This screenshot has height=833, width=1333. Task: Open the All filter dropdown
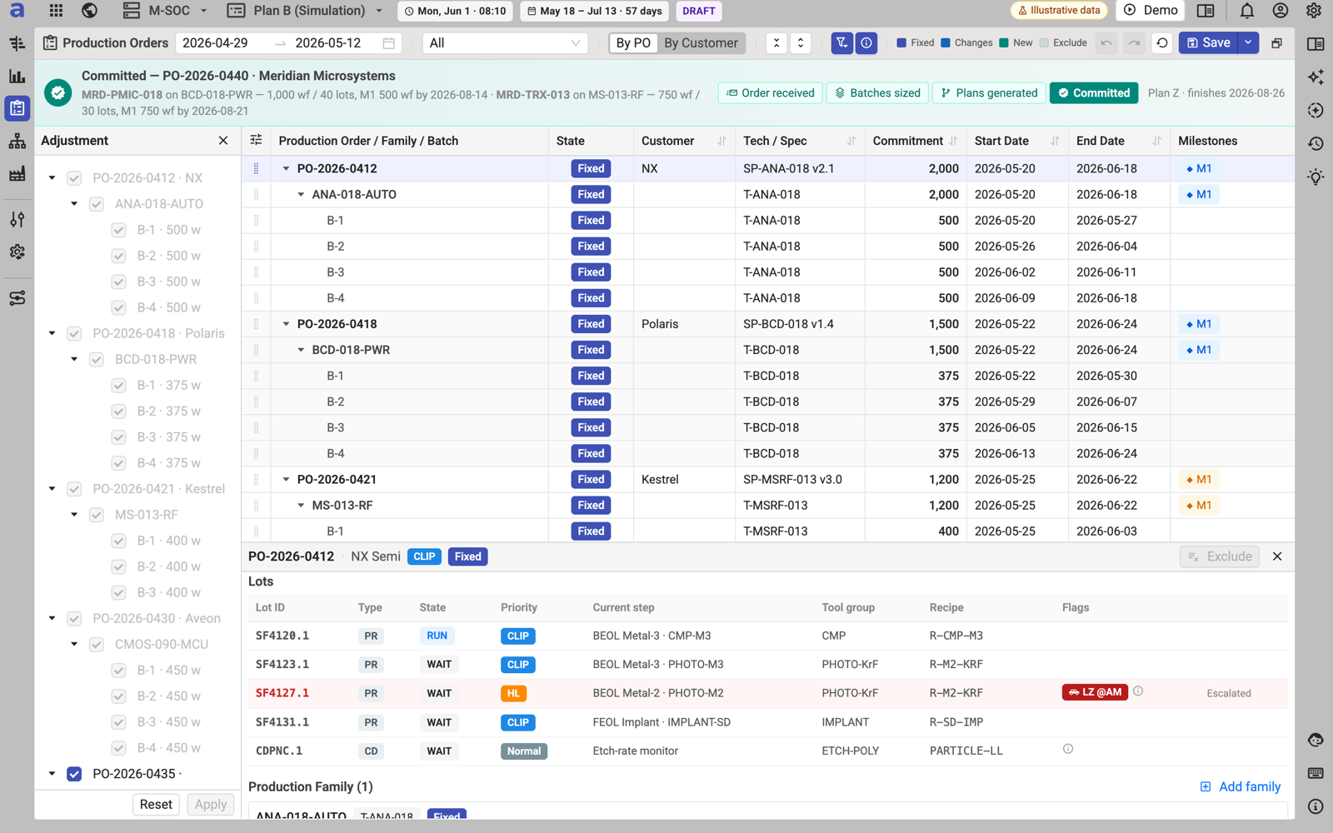(x=505, y=42)
